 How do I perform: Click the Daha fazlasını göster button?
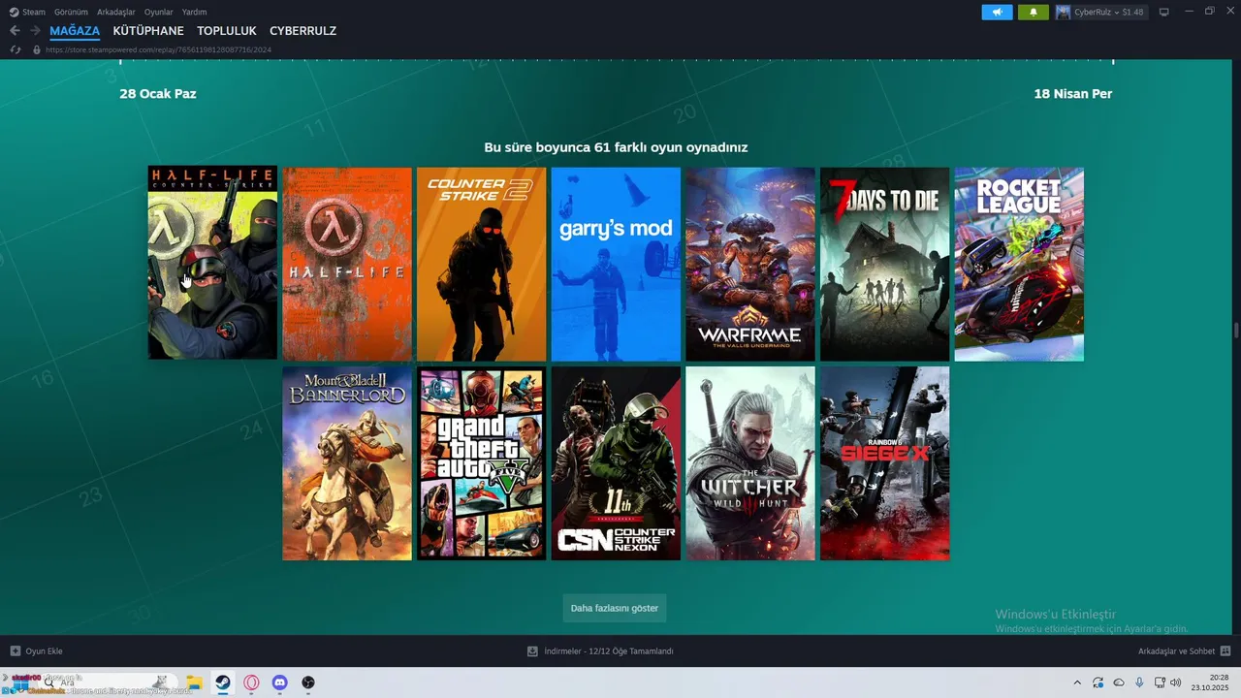615,608
